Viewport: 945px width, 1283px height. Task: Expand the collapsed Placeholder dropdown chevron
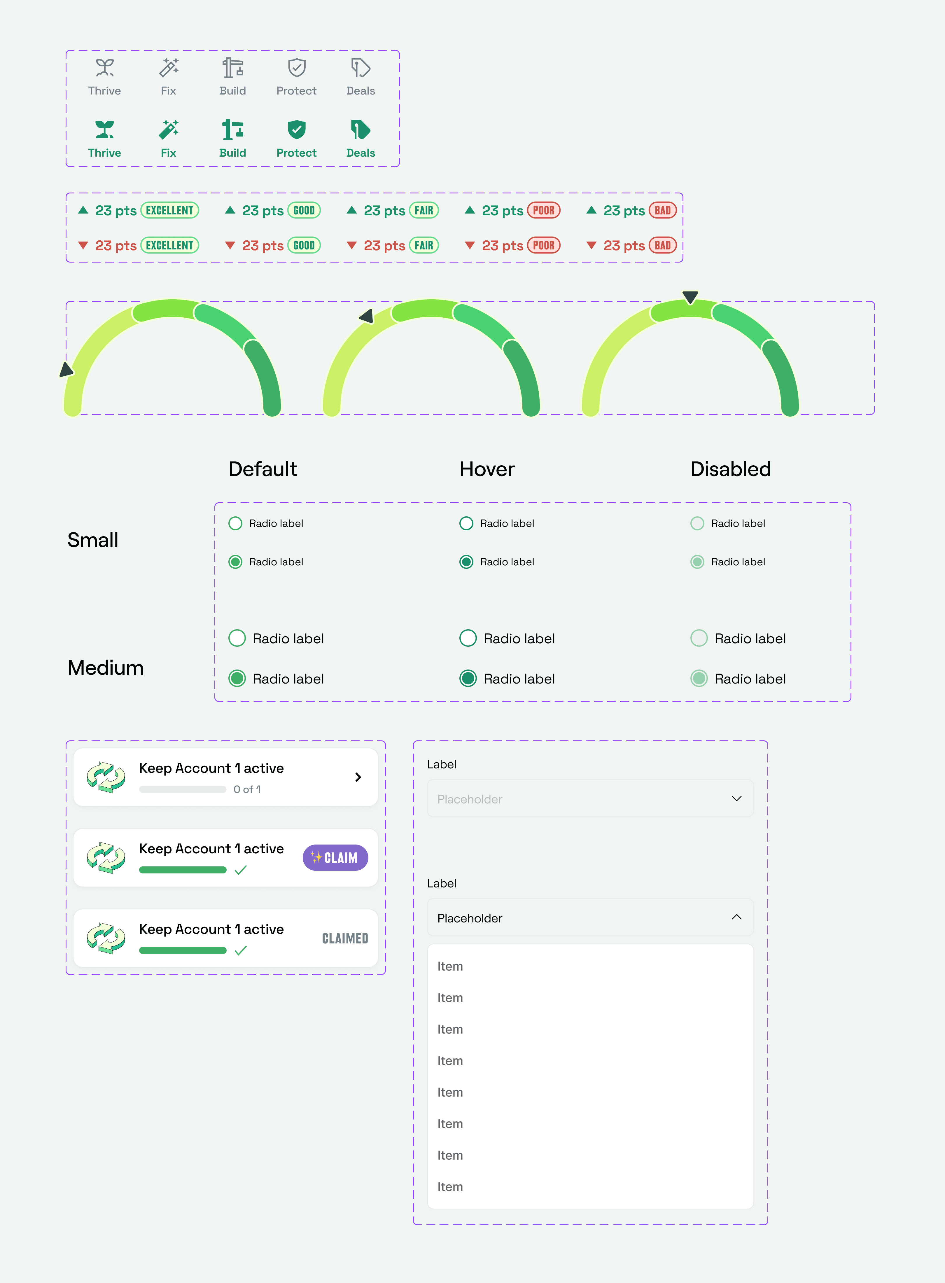tap(736, 798)
